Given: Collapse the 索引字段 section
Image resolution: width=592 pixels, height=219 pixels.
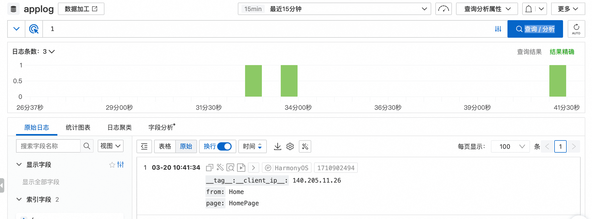Looking at the screenshot, I should coord(19,199).
